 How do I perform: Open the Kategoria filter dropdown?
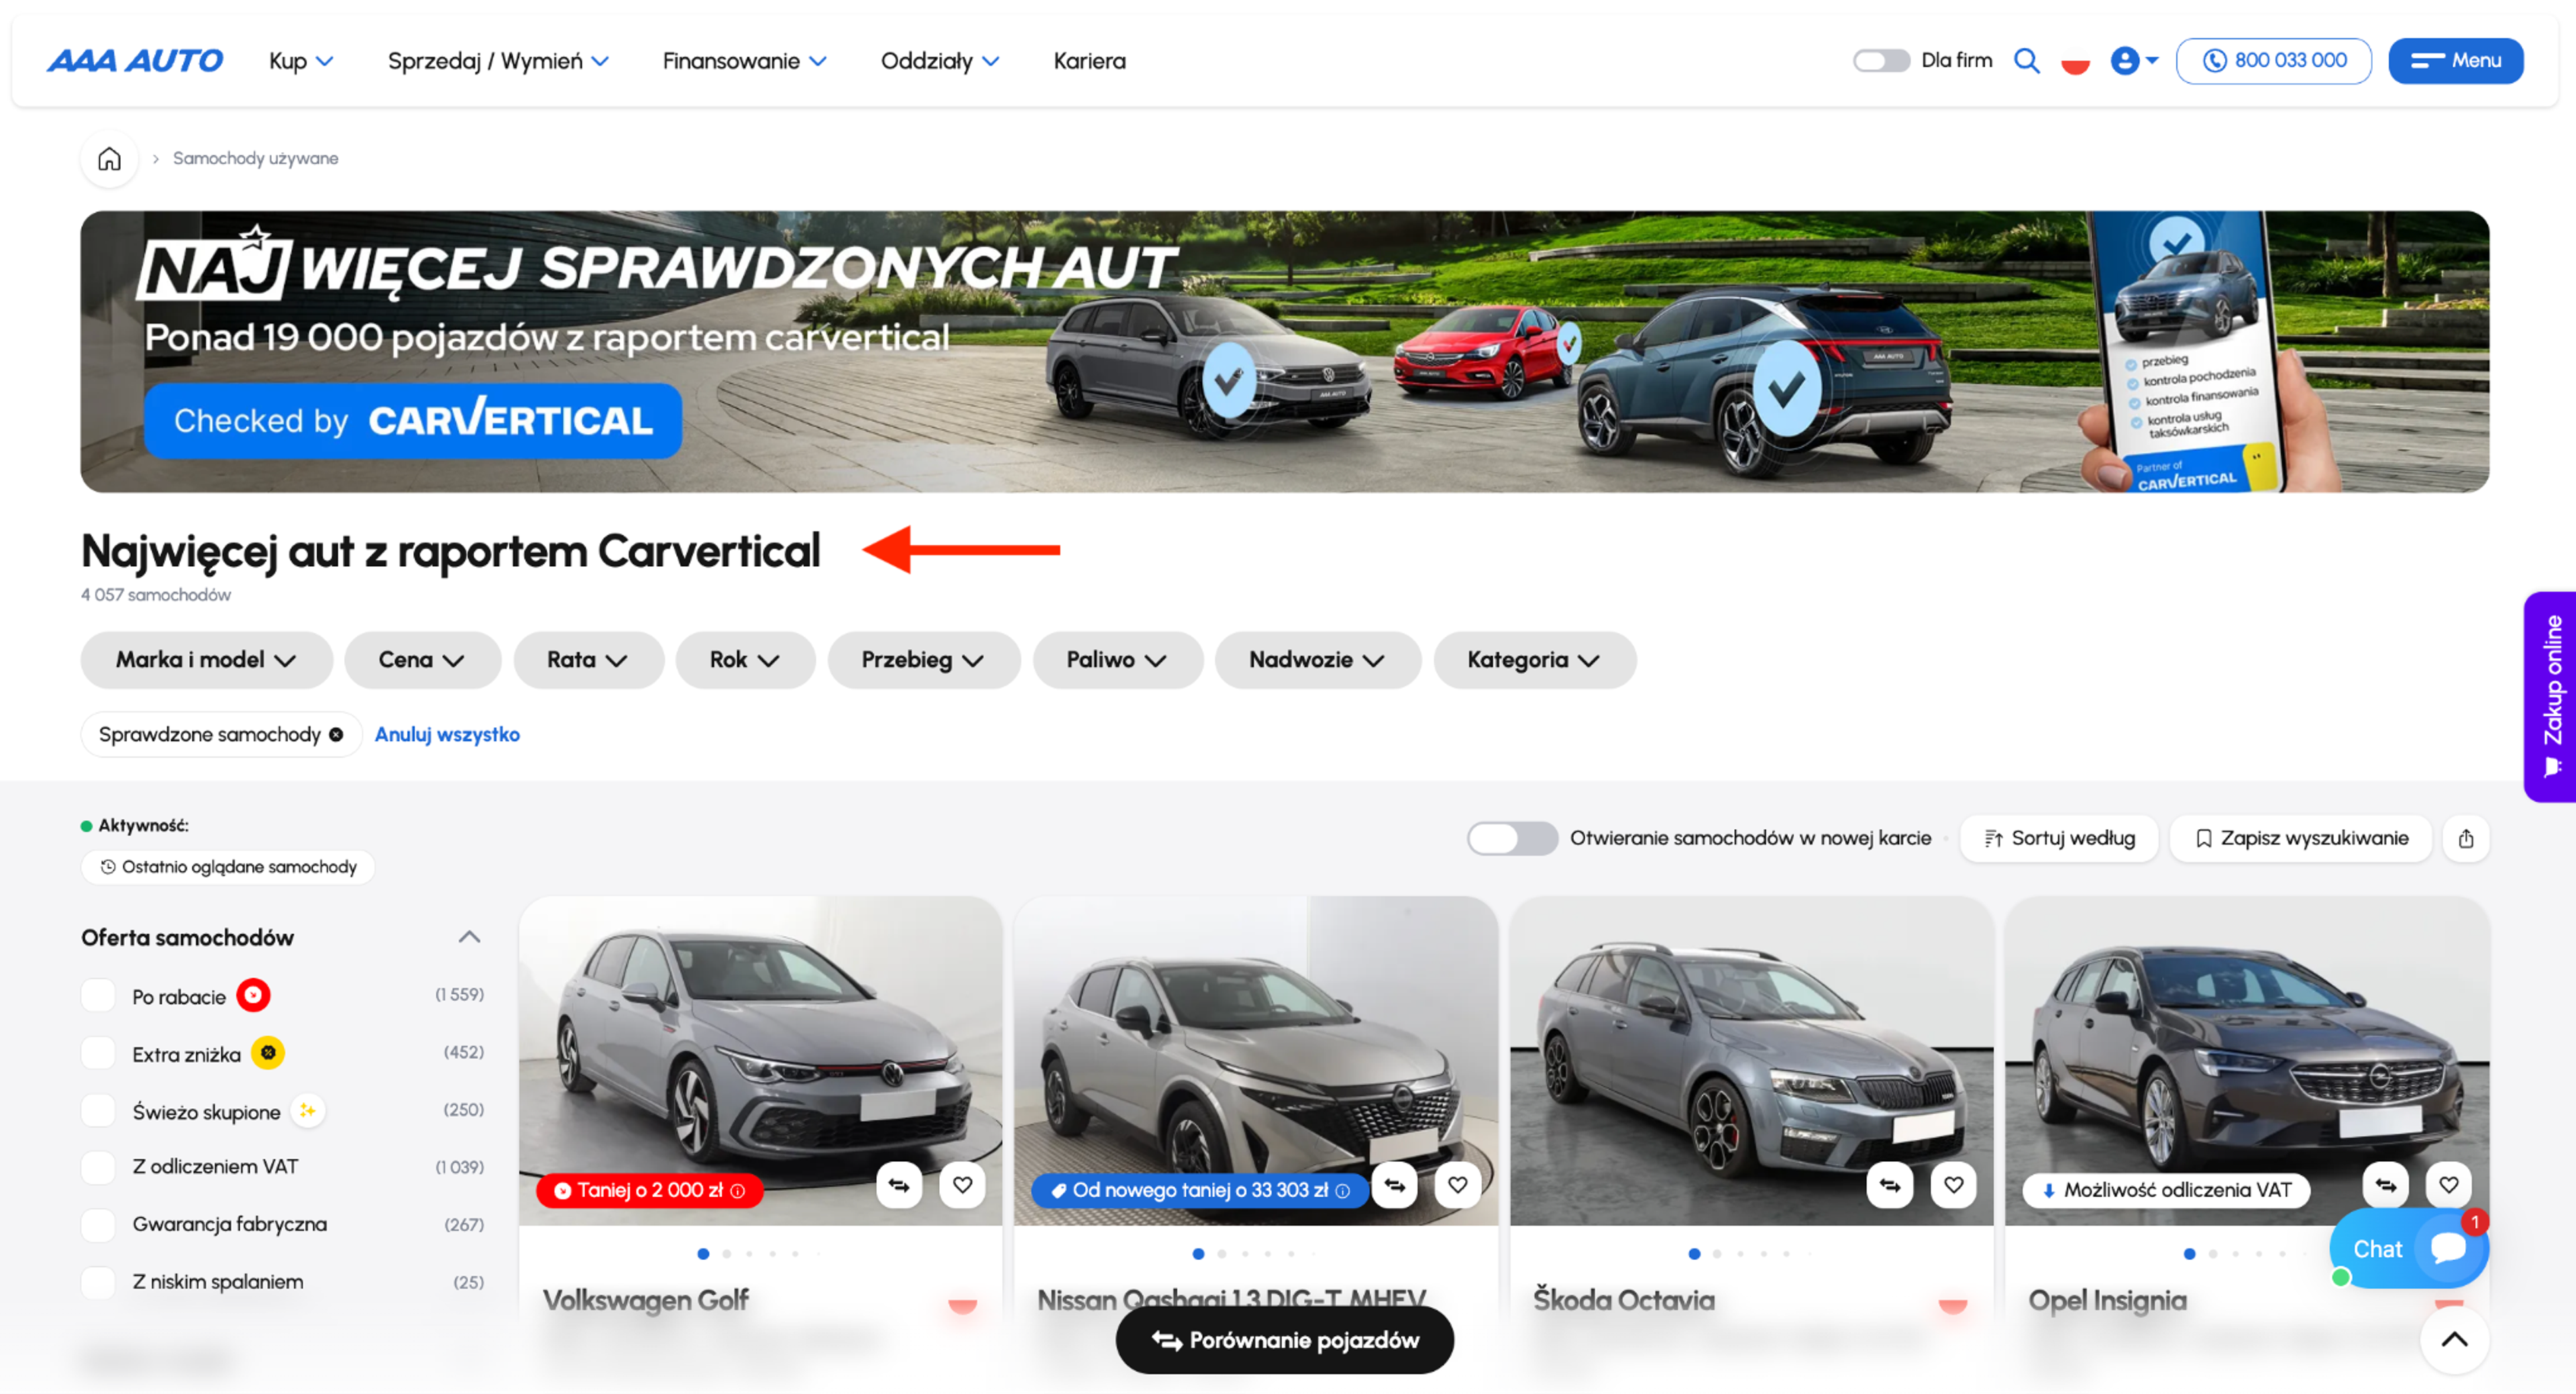pyautogui.click(x=1534, y=660)
